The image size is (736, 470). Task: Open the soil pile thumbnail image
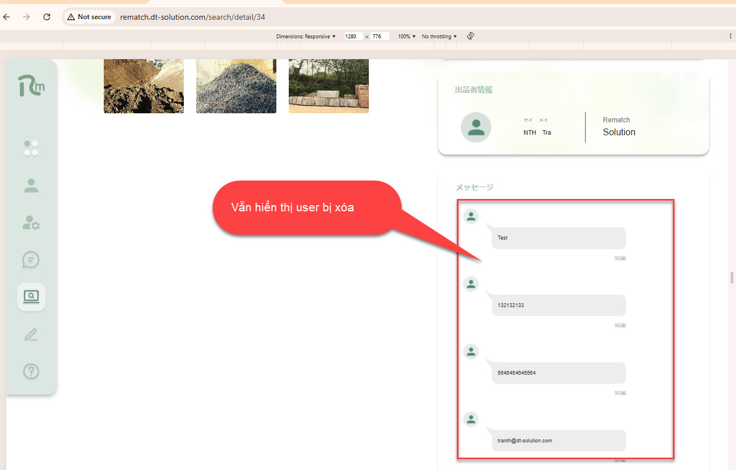coord(144,86)
